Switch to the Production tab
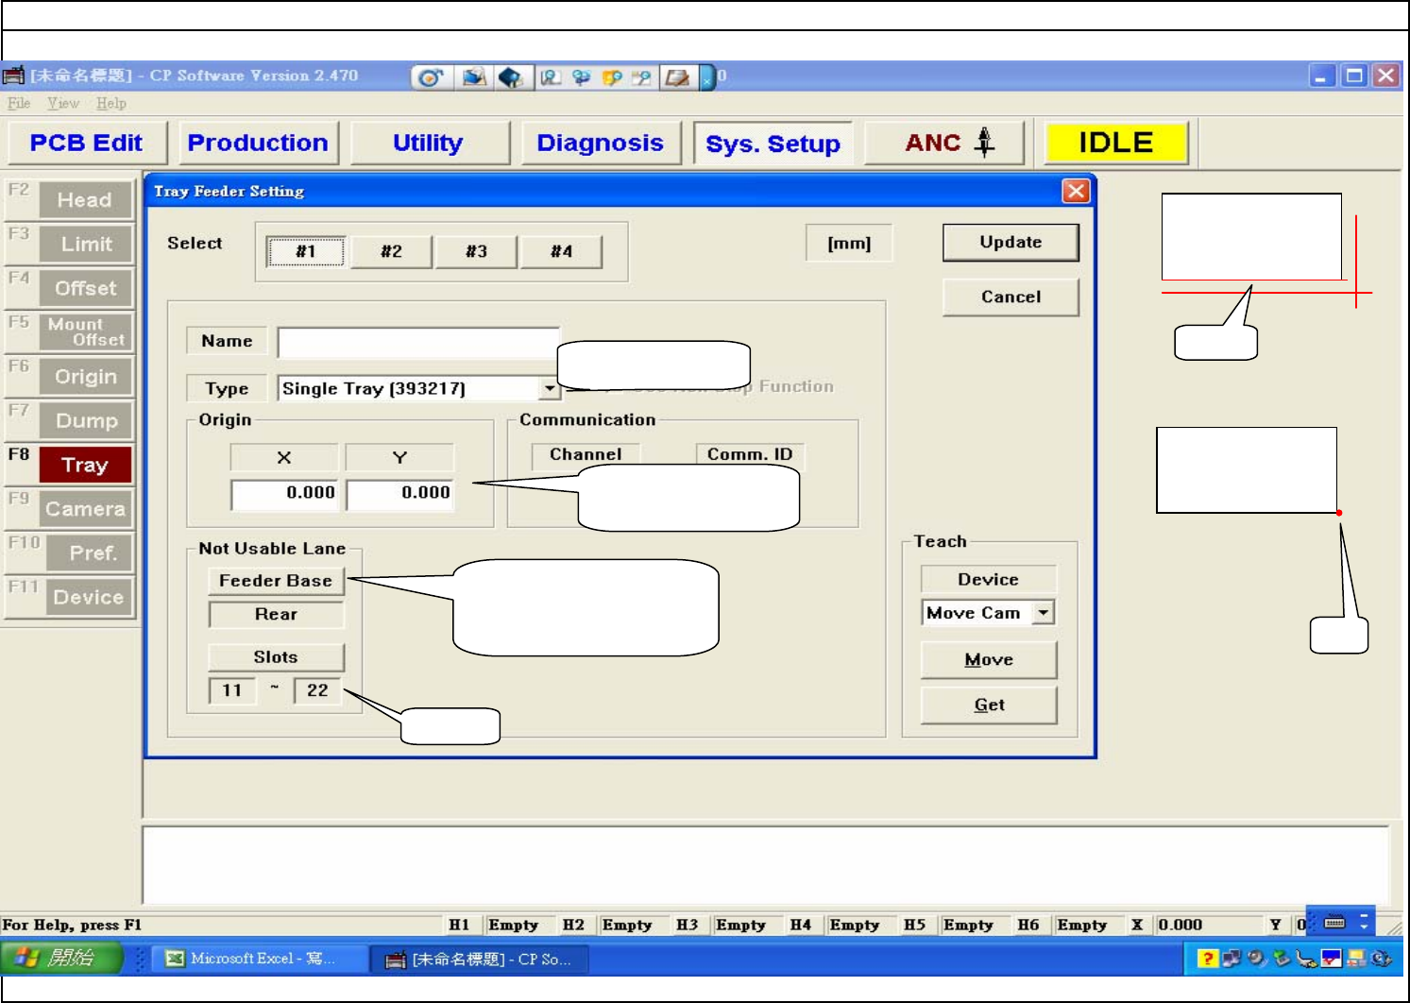Viewport: 1410px width, 1003px height. point(258,143)
